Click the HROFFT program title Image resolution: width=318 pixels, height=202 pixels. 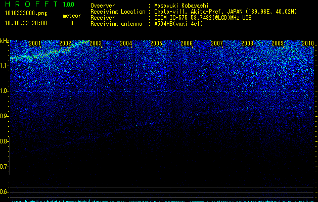coord(31,4)
